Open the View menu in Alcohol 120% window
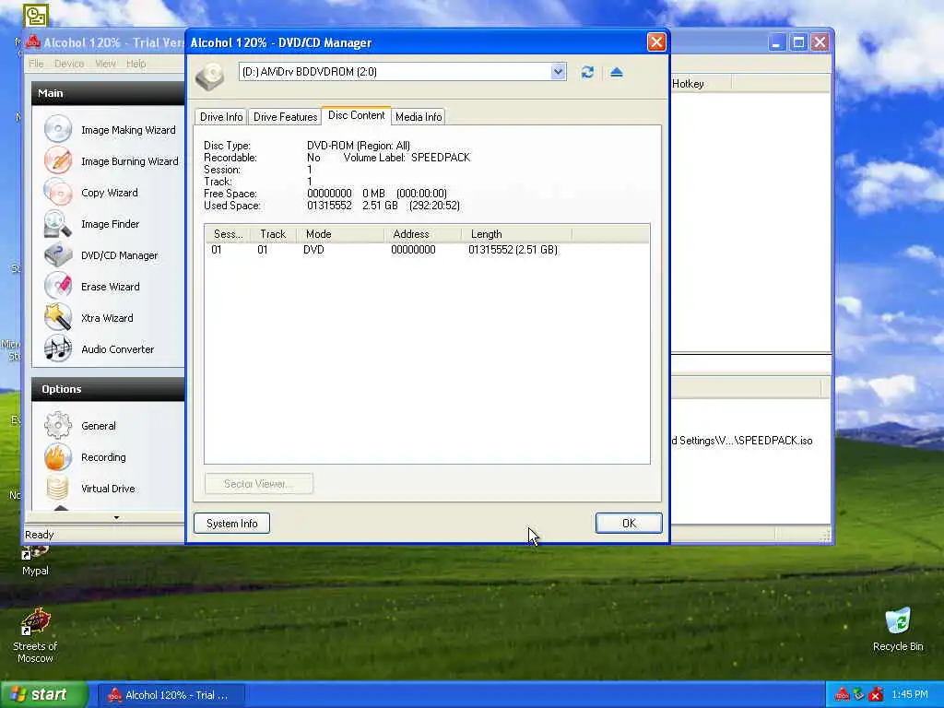This screenshot has width=944, height=708. coord(105,64)
